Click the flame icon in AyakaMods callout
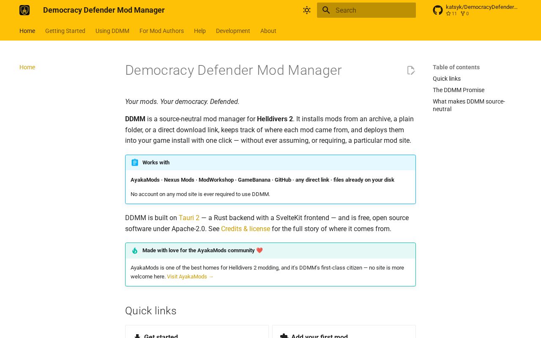Screen dimensions: 541x338 (x=135, y=251)
